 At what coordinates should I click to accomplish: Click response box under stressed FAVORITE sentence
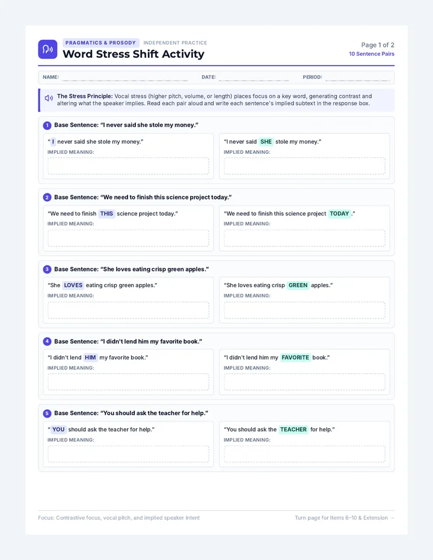click(x=305, y=382)
